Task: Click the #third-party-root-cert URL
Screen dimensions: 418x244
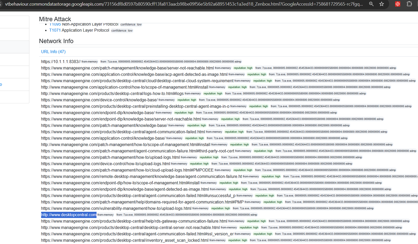Action: [x=138, y=151]
